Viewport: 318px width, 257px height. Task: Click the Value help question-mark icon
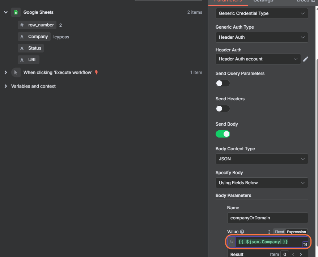tap(242, 232)
